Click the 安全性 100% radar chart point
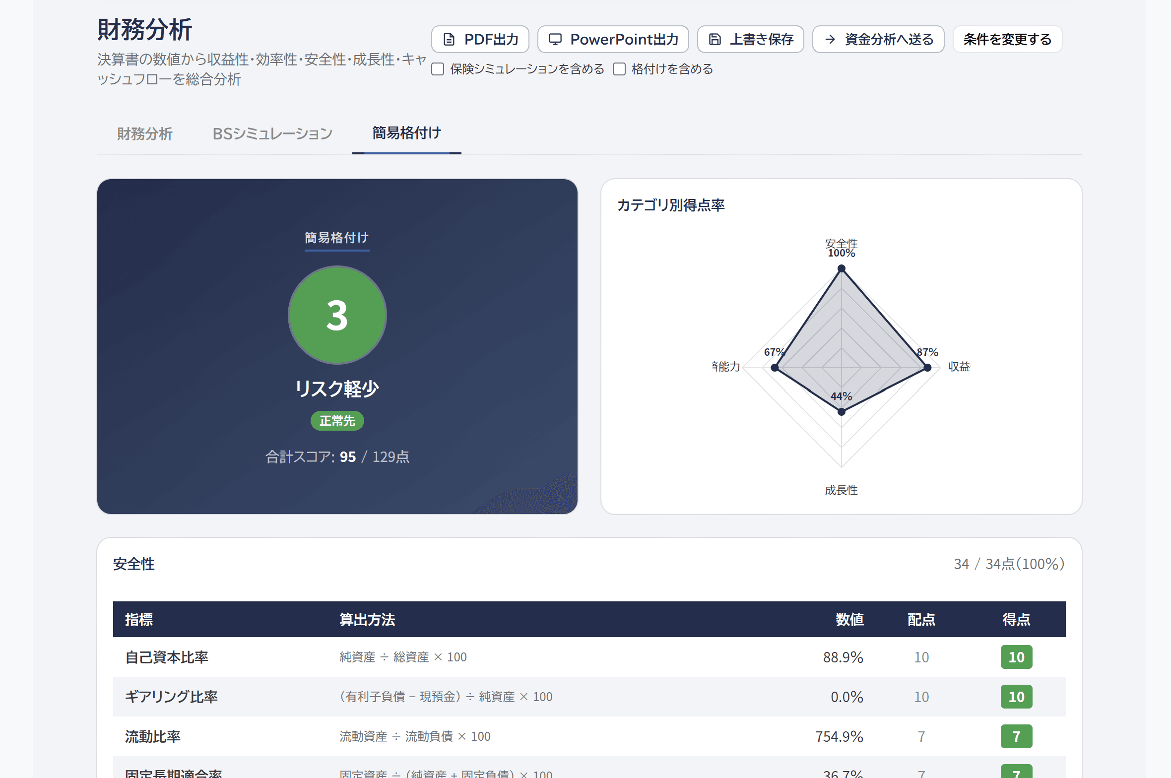Viewport: 1171px width, 778px height. (x=842, y=268)
